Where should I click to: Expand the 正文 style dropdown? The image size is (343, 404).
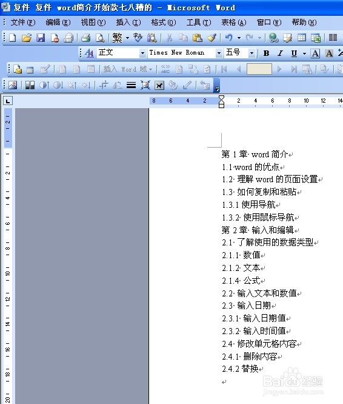point(142,53)
